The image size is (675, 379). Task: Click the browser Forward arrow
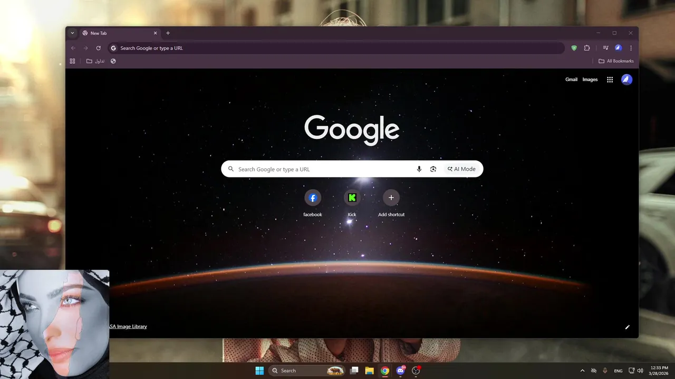click(86, 48)
